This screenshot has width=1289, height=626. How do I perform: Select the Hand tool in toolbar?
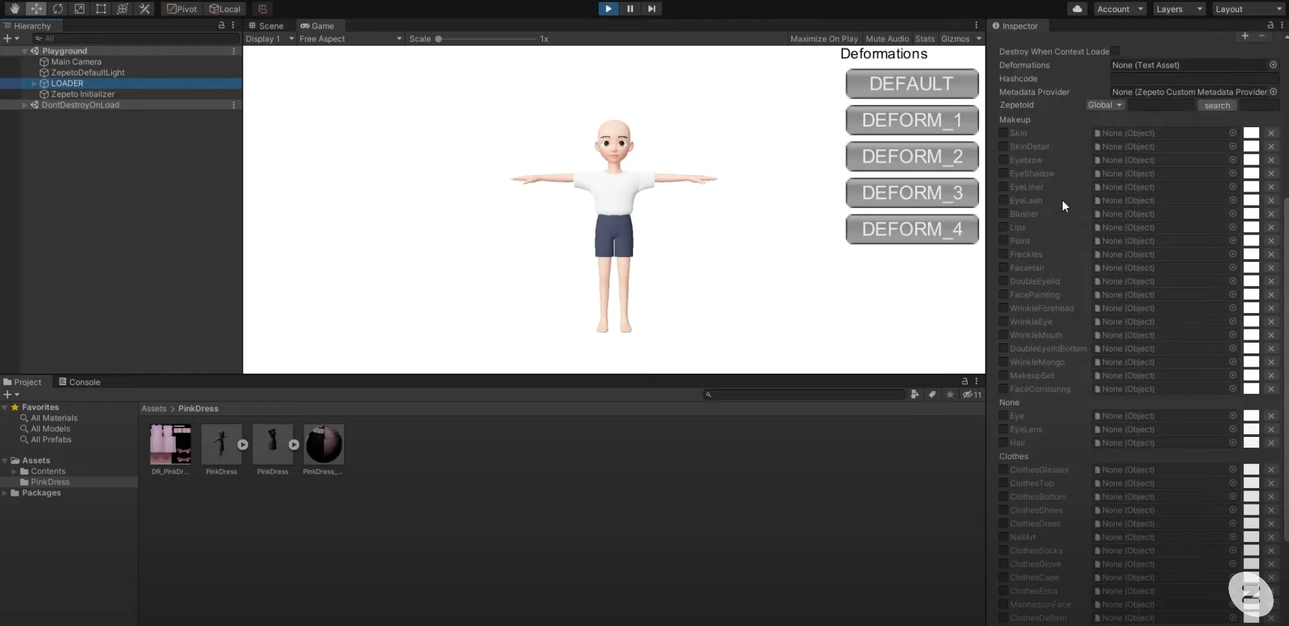[14, 9]
